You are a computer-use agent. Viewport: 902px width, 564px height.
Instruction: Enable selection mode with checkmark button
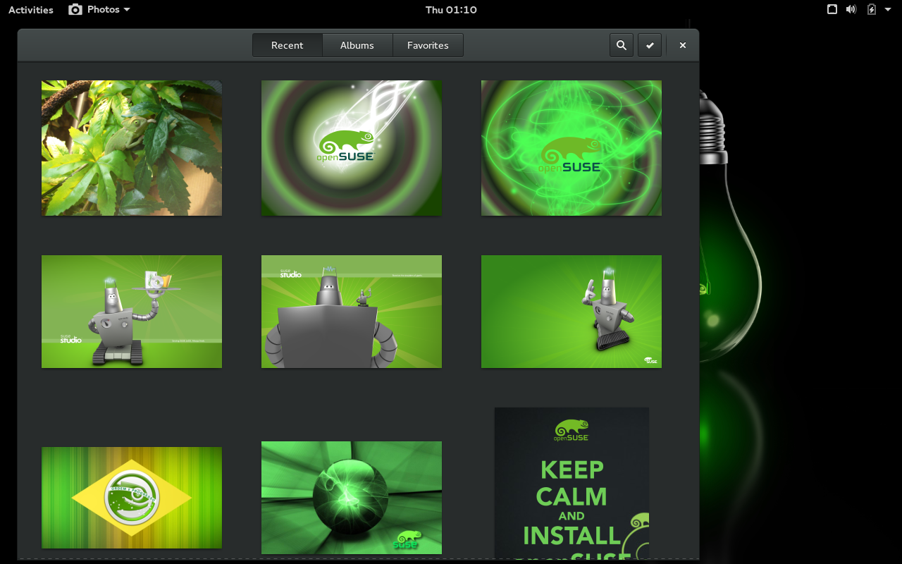pyautogui.click(x=650, y=45)
